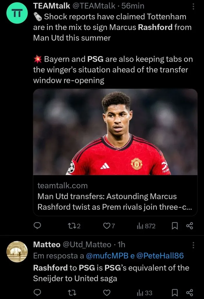Open TEAMtalk profile avatar
204x299 pixels.
pyautogui.click(x=17, y=14)
